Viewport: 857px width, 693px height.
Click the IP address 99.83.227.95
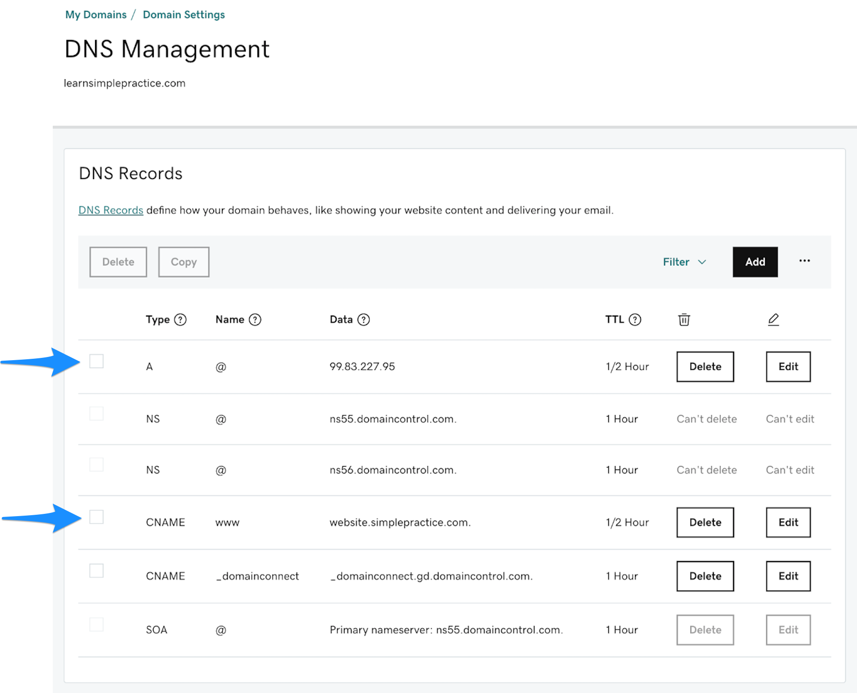coord(362,367)
